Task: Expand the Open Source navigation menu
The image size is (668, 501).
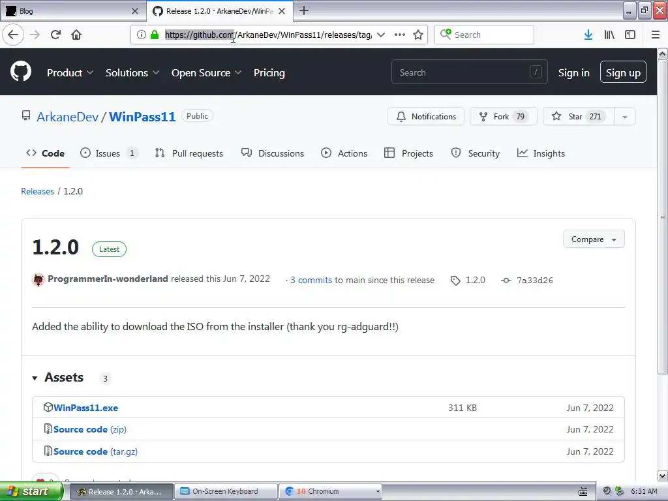Action: [x=206, y=73]
